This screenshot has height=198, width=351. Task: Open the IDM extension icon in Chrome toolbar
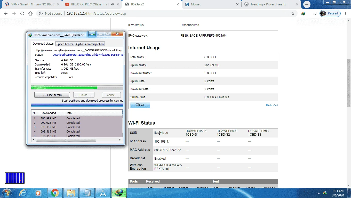pos(304,13)
